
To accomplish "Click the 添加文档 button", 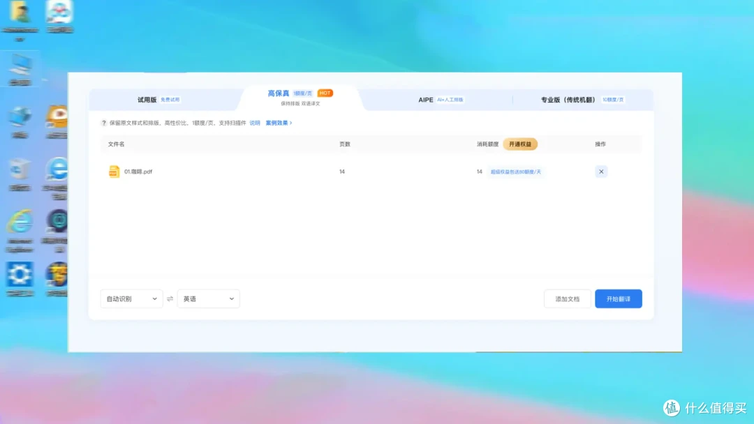I will 568,298.
